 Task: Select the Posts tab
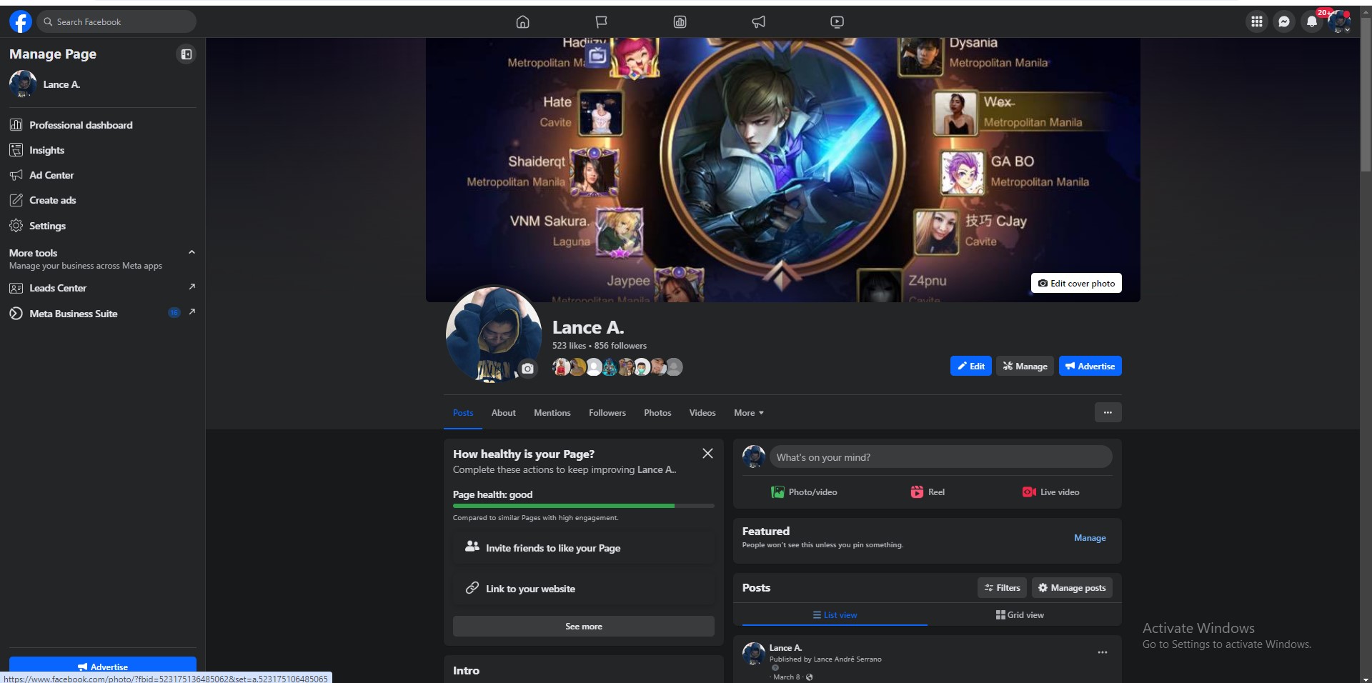point(463,413)
